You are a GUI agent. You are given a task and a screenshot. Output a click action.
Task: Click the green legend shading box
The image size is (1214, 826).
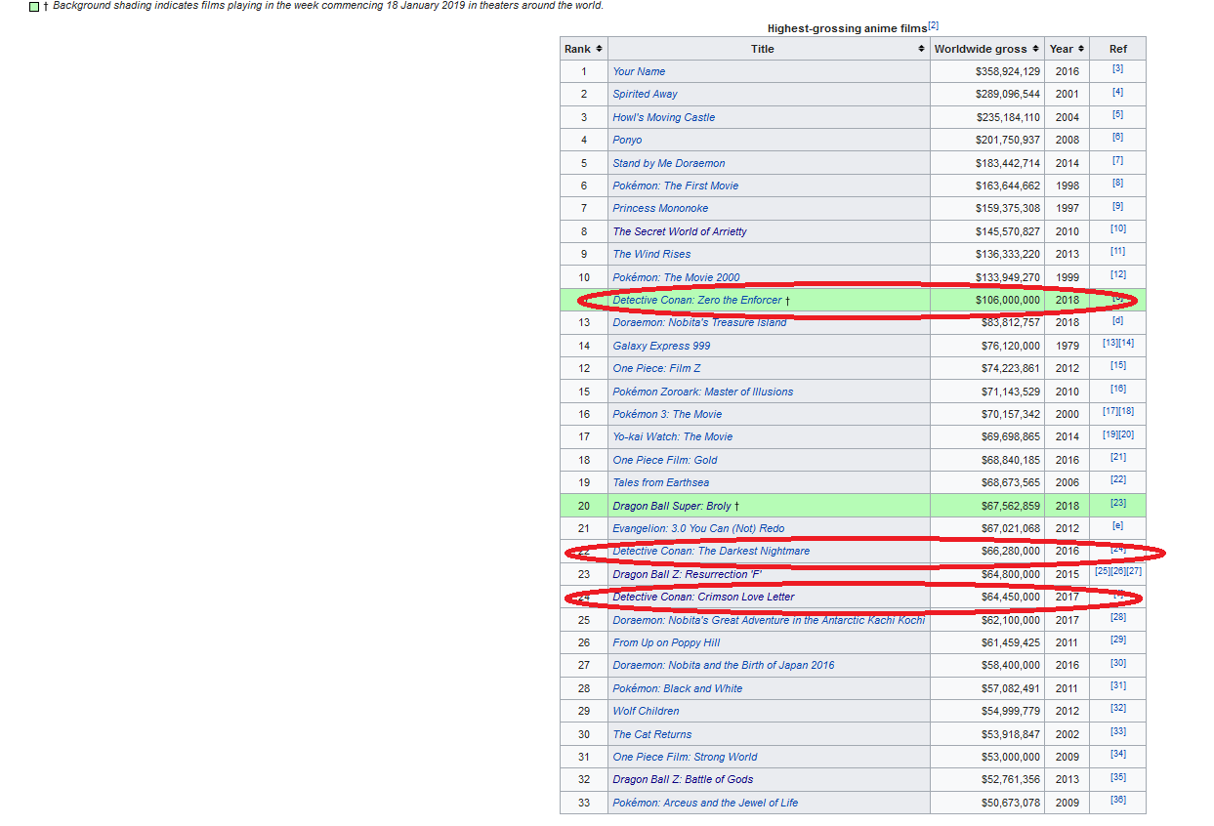click(35, 7)
